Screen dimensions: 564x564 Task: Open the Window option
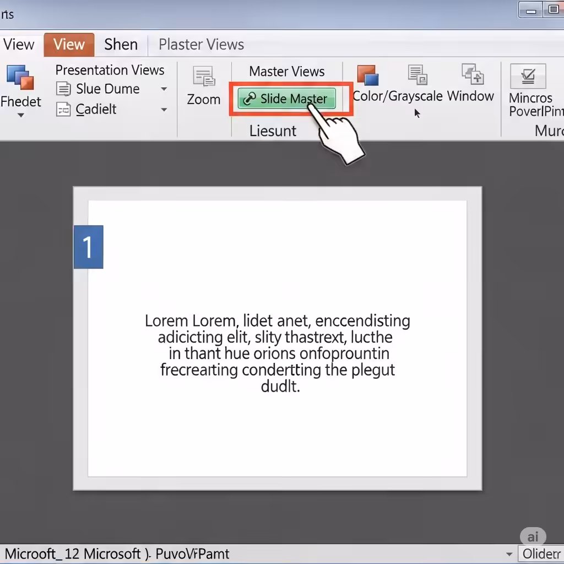click(x=470, y=96)
